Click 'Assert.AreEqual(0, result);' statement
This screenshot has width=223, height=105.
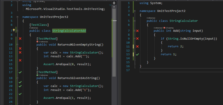(x=67, y=64)
